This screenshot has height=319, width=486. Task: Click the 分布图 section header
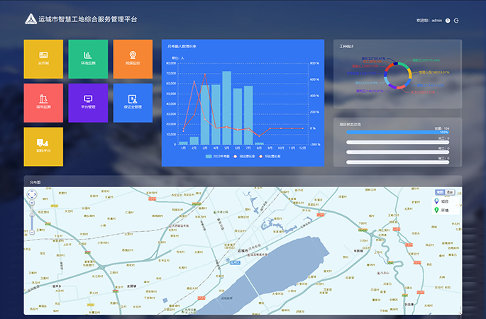(35, 182)
